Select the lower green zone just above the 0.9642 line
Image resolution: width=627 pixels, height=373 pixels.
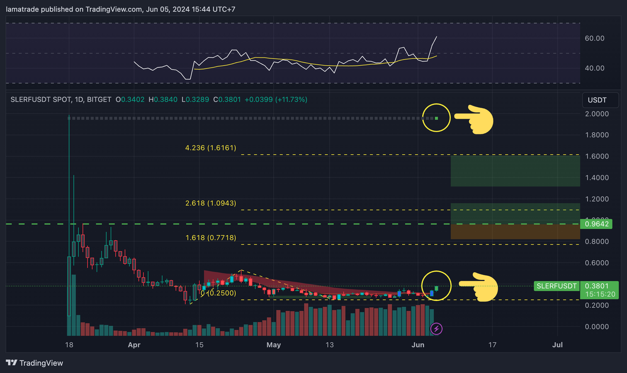click(x=515, y=214)
